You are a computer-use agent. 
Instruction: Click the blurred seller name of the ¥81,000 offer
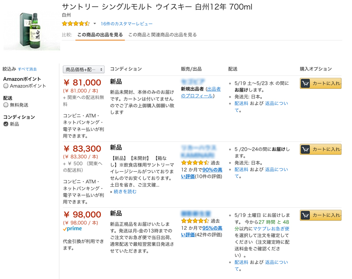[x=193, y=81]
